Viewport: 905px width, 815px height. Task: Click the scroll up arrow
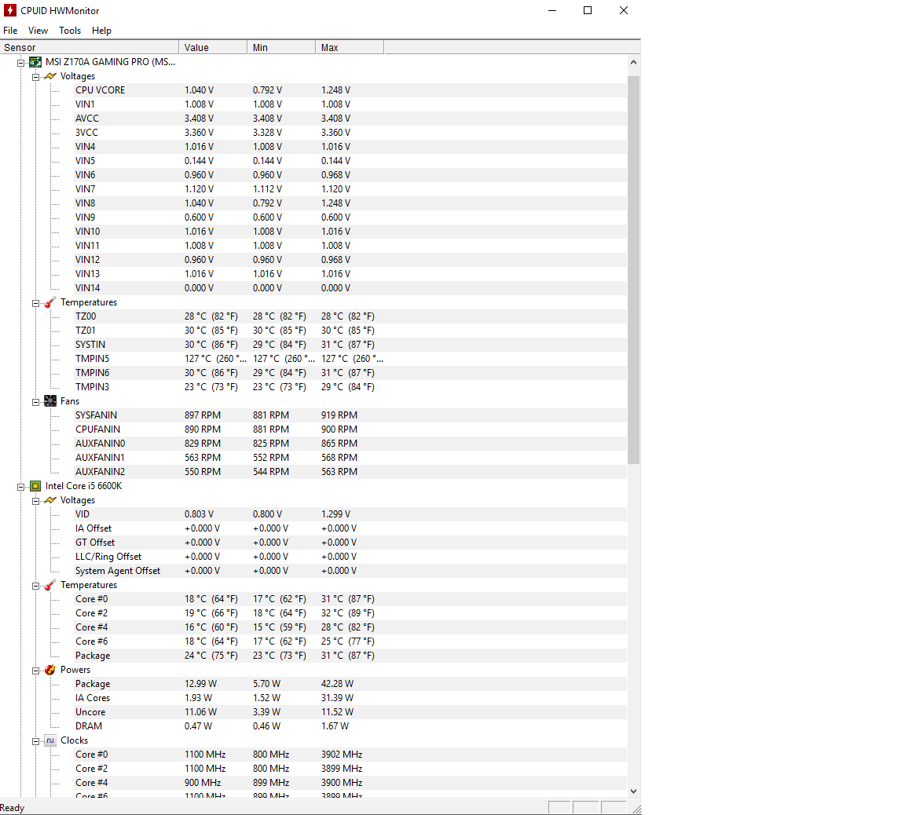tap(634, 62)
